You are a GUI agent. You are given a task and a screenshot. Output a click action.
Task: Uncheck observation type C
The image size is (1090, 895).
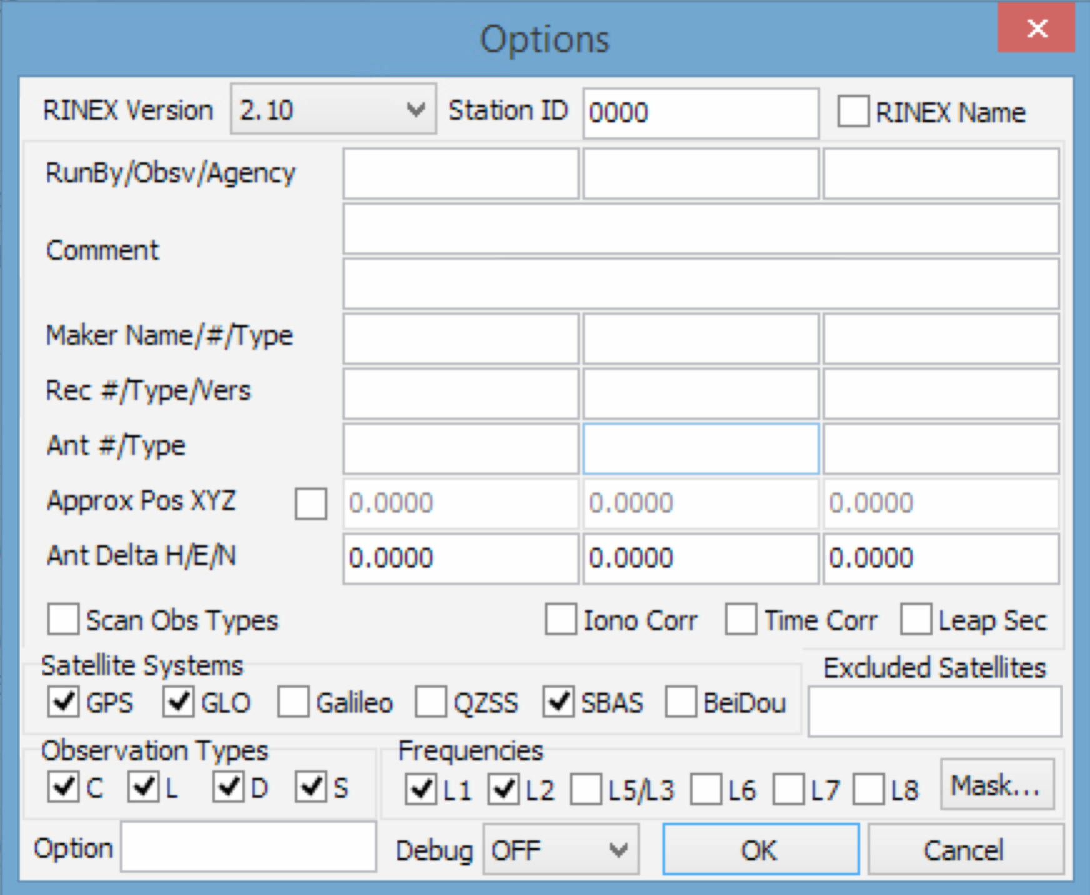tap(63, 787)
